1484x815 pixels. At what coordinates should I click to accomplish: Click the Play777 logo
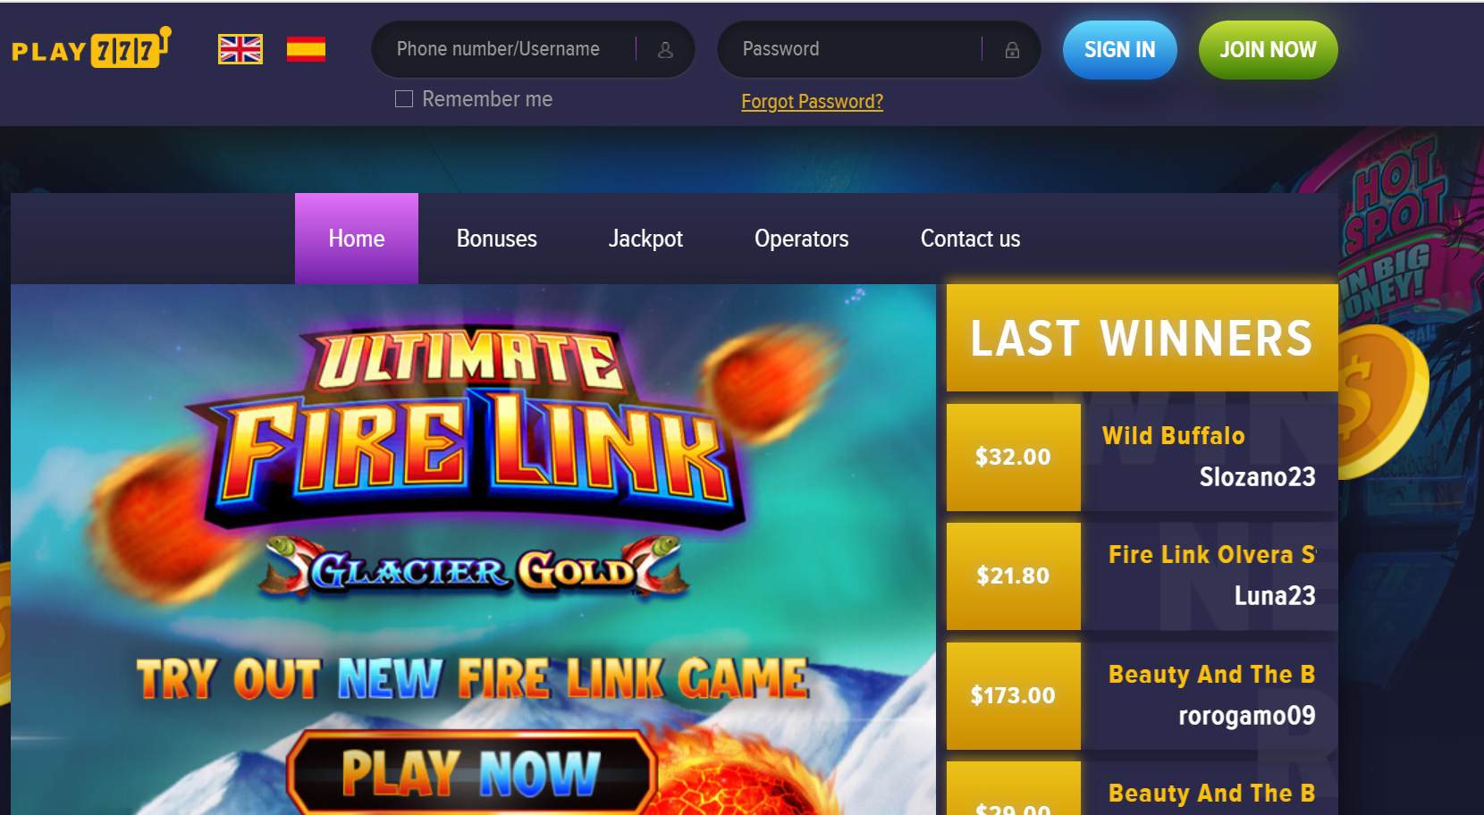tap(91, 48)
